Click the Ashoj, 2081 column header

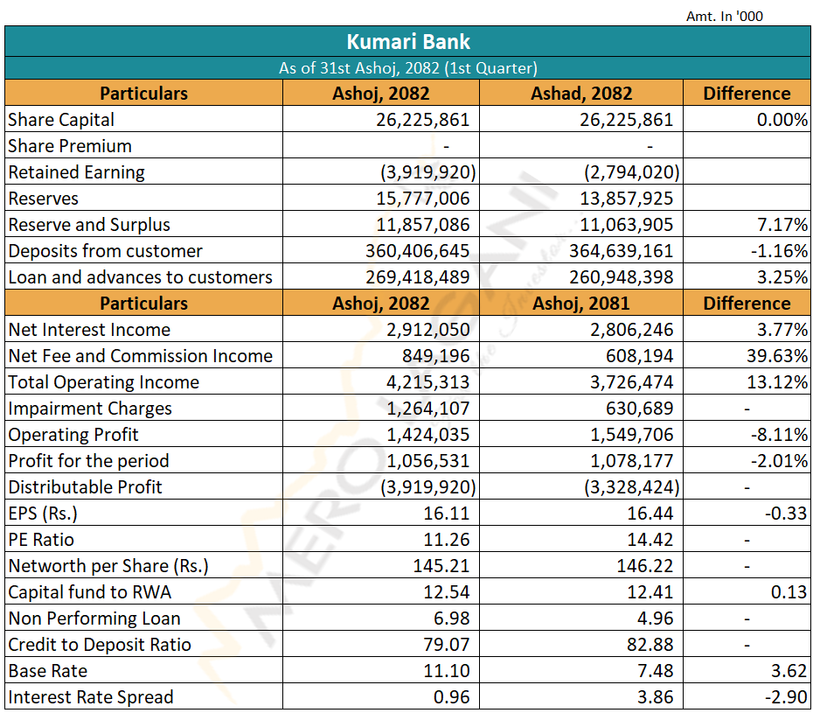coord(580,304)
